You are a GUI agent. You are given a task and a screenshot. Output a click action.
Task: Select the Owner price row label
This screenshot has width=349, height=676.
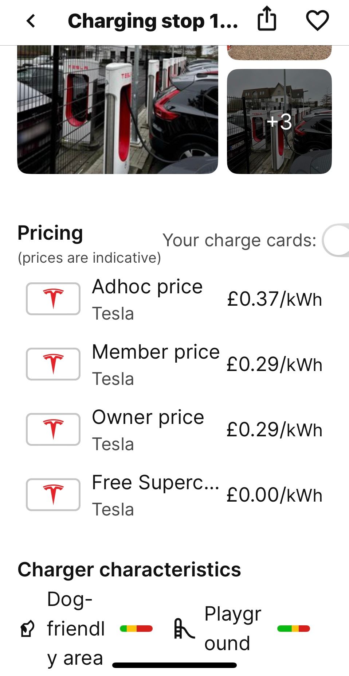coord(148,417)
